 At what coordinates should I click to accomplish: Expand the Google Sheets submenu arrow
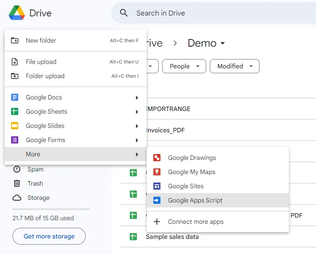(x=137, y=112)
